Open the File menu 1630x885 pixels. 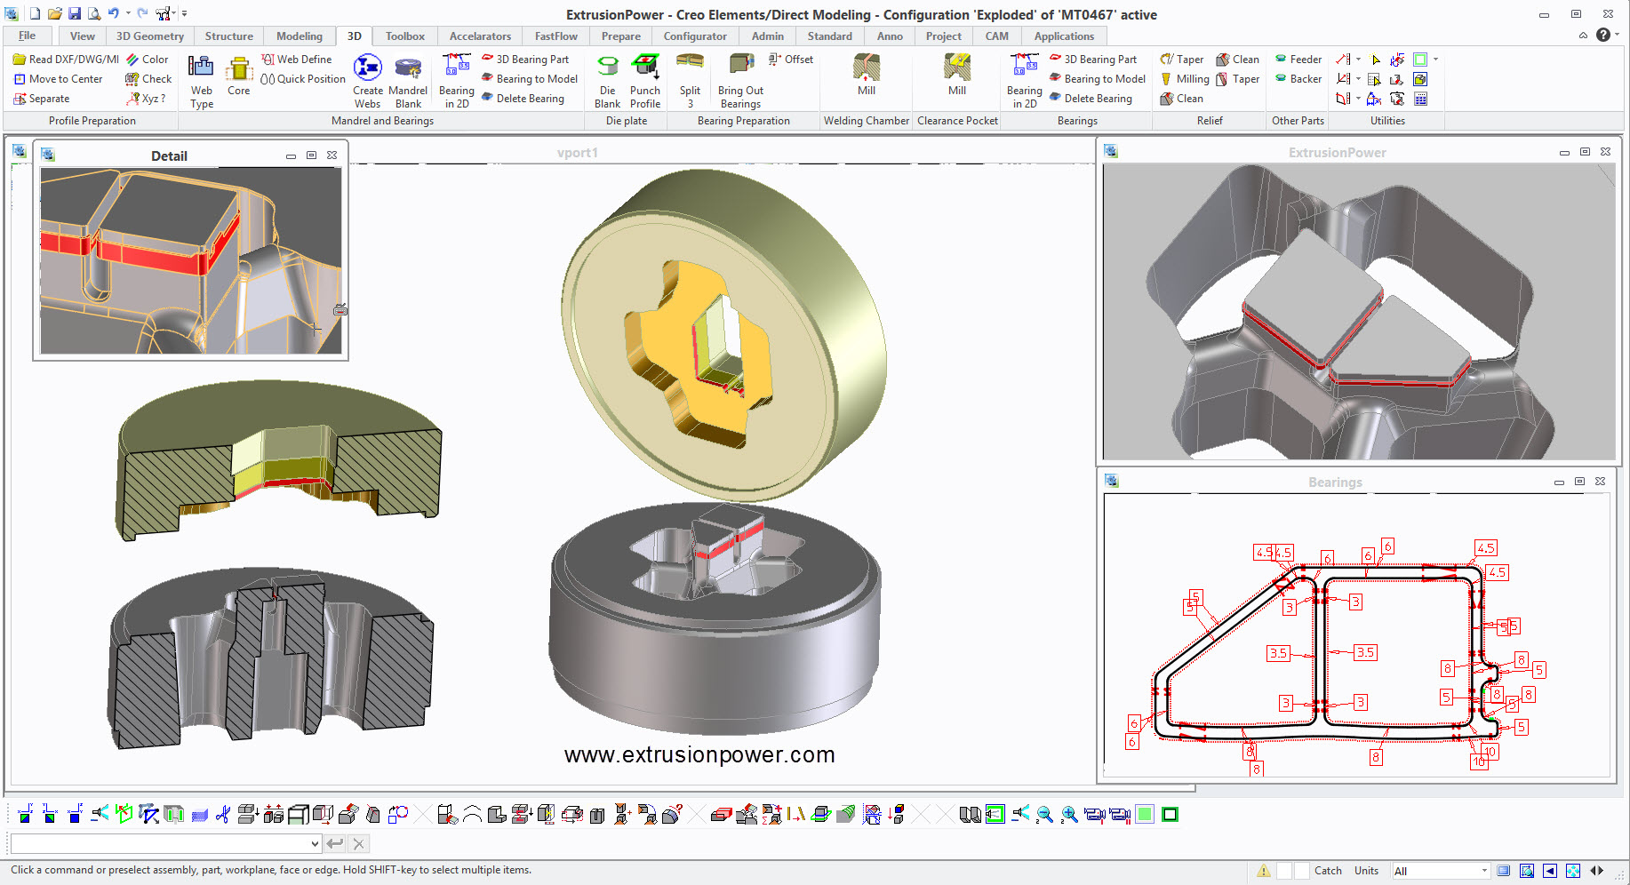click(28, 36)
